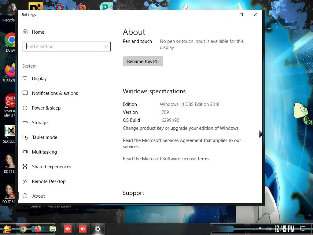The height and width of the screenshot is (235, 313).
Task: Open Microsoft Software License Terms link
Action: [x=166, y=159]
